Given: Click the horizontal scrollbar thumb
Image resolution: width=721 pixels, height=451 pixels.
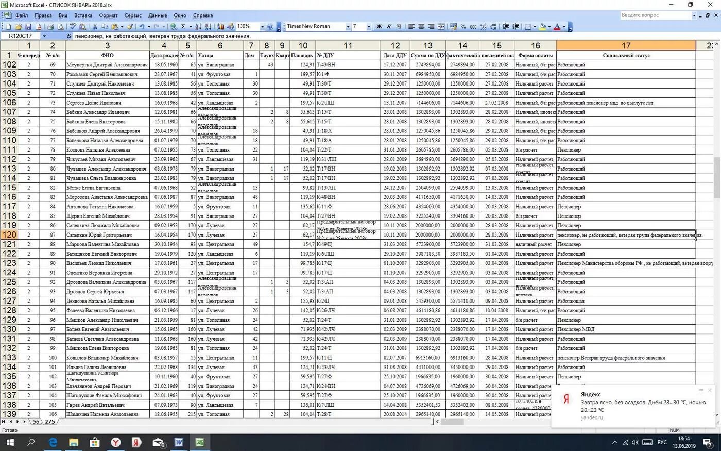Looking at the screenshot, I should [x=453, y=422].
